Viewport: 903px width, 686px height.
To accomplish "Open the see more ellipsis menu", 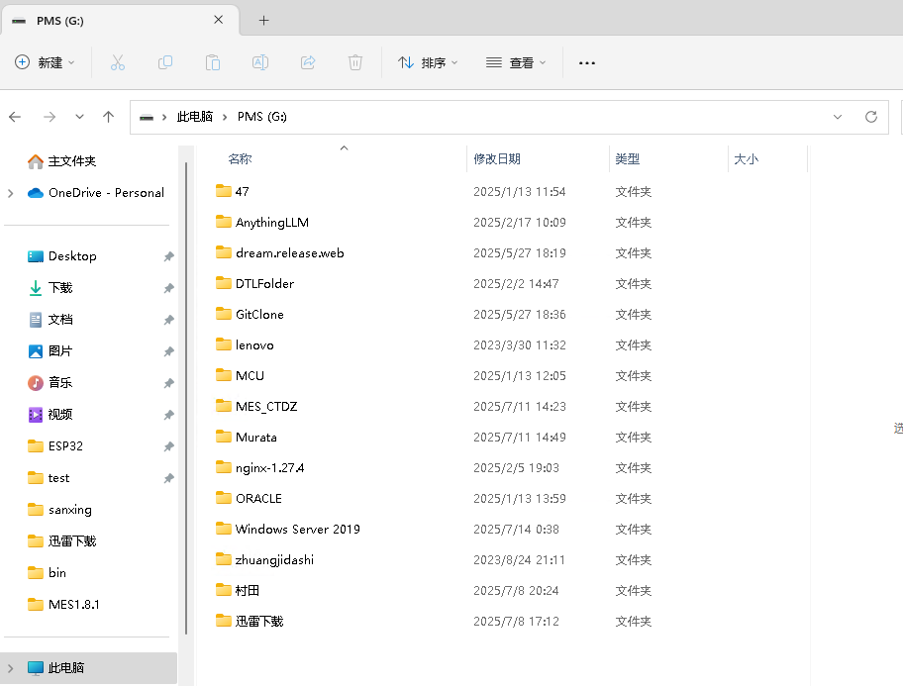I will 587,62.
